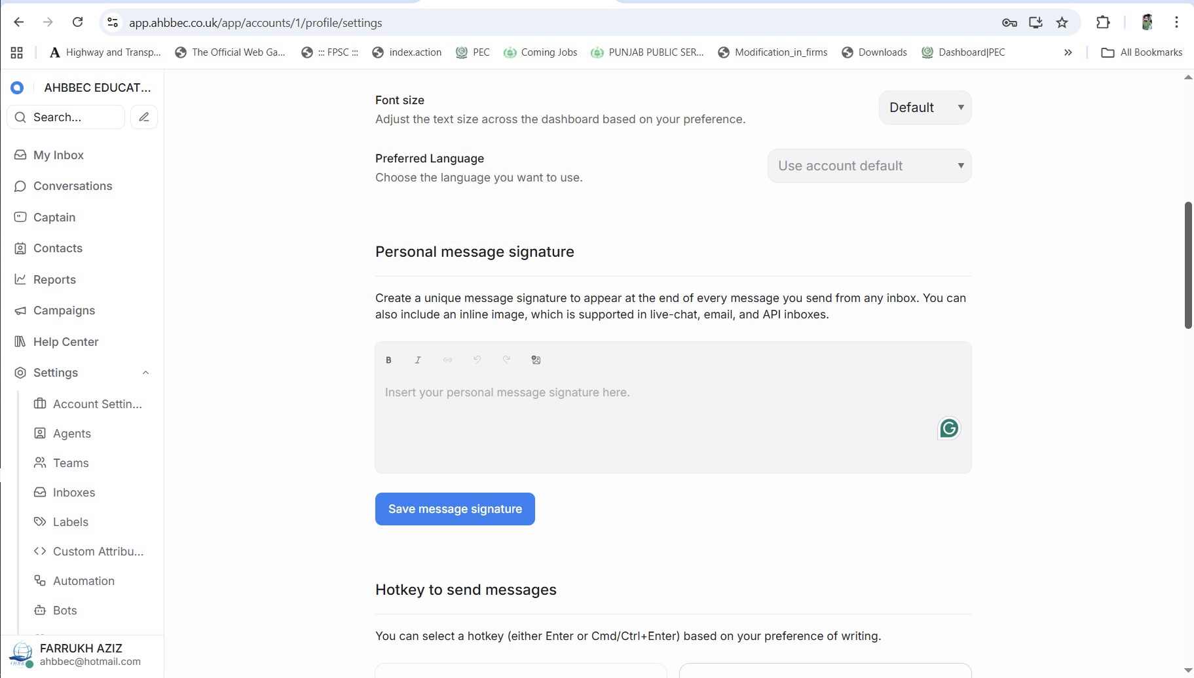The width and height of the screenshot is (1194, 678).
Task: Show more bookmarks with the chevron
Action: pyautogui.click(x=1068, y=52)
